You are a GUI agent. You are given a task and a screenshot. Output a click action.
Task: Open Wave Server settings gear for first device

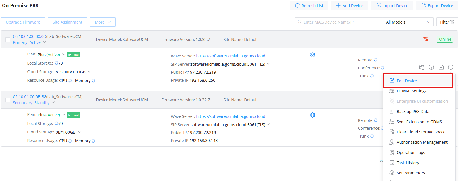tap(313, 55)
